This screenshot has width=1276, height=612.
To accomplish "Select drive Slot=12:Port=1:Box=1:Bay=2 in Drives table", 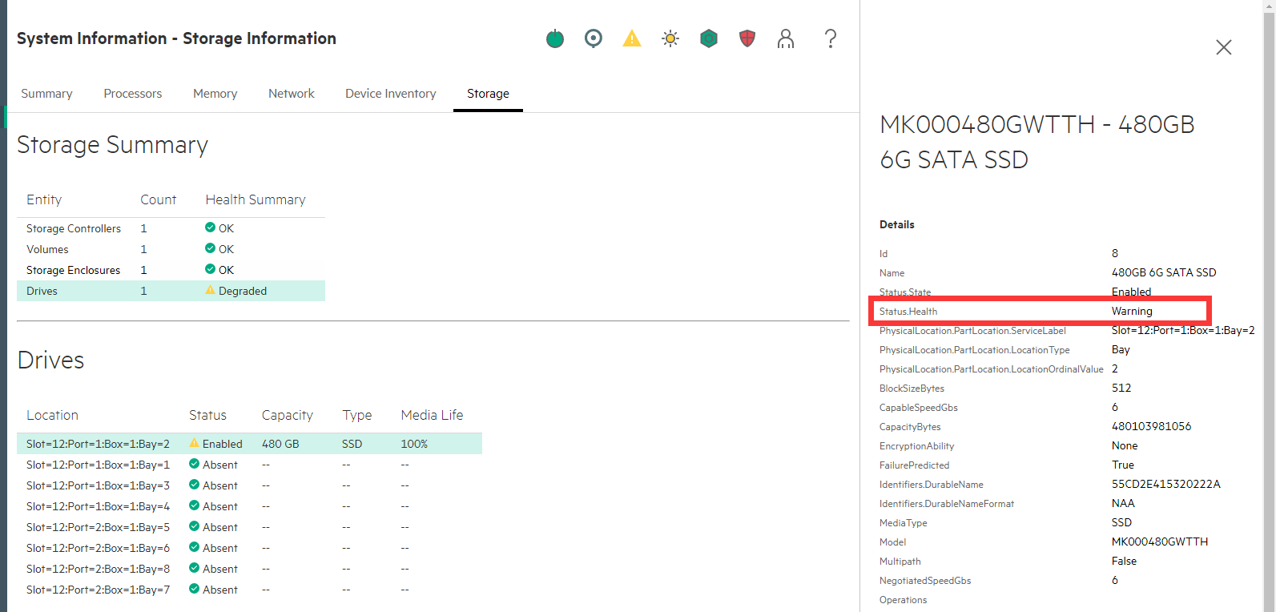I will [x=249, y=444].
